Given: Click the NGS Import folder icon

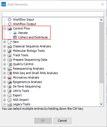Looking at the screenshot, I should point(9,100).
